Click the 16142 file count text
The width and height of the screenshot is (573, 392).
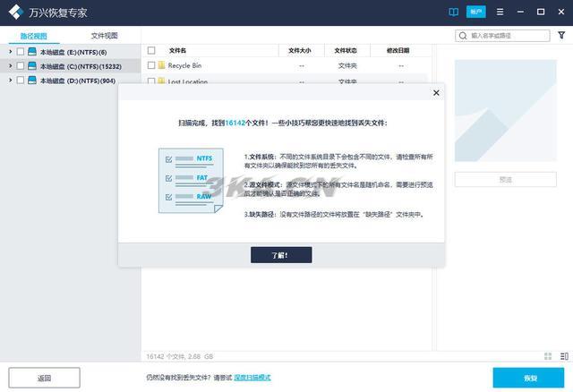pyautogui.click(x=235, y=124)
